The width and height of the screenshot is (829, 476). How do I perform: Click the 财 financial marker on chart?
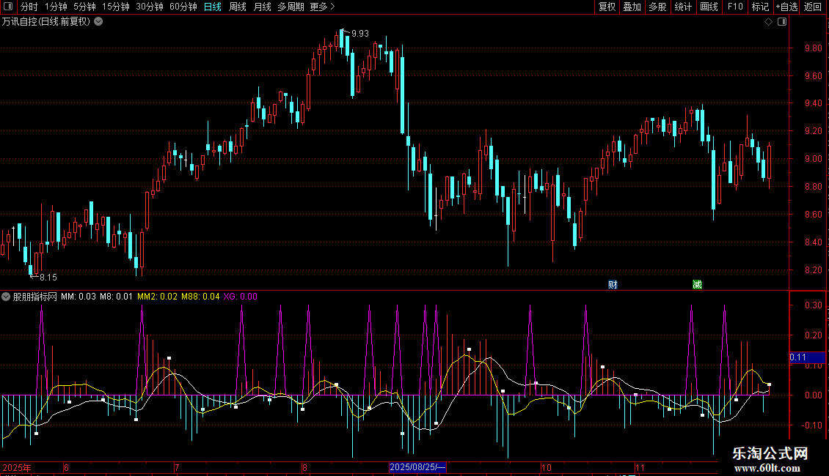point(613,285)
